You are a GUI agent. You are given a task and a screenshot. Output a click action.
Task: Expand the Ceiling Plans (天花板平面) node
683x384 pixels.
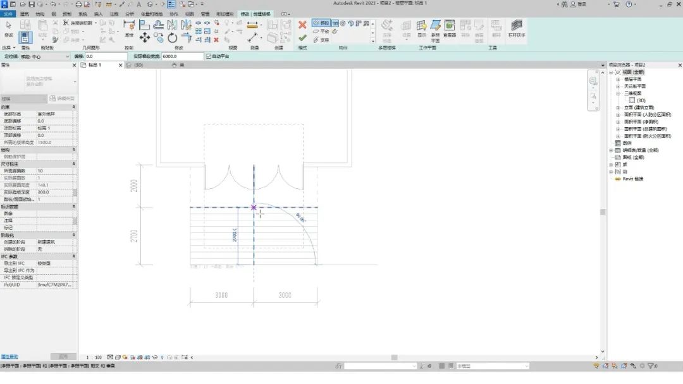618,86
